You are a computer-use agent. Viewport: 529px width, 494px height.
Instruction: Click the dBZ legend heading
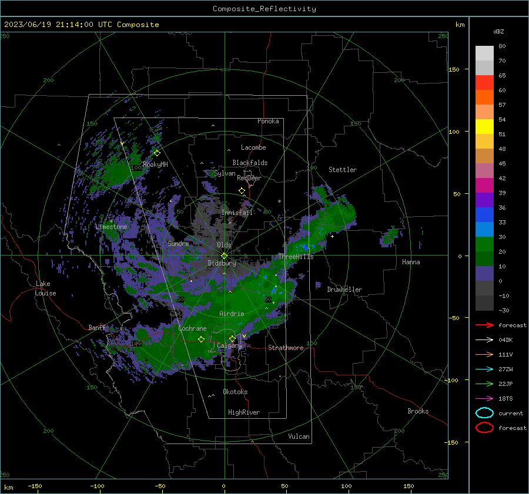click(498, 32)
